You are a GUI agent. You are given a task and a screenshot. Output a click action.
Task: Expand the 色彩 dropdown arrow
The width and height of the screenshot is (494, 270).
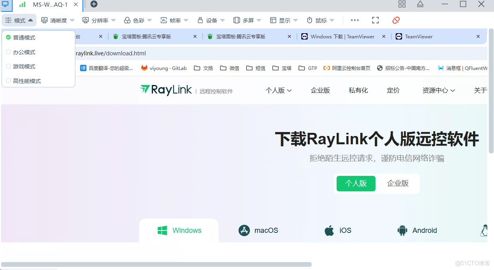(149, 20)
